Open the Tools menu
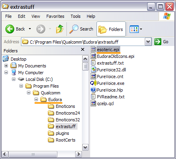The image size is (176, 159). click(x=76, y=16)
